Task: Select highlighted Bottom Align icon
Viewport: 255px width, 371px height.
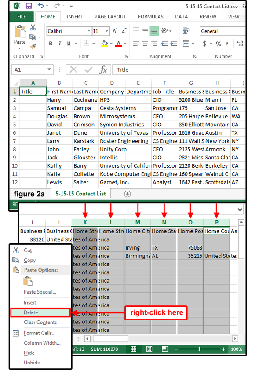Action: [154, 31]
